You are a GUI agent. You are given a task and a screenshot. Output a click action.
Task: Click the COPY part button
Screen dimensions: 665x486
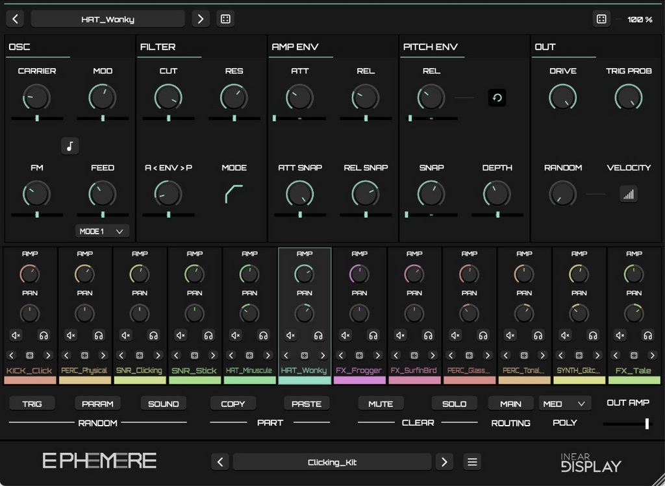233,404
